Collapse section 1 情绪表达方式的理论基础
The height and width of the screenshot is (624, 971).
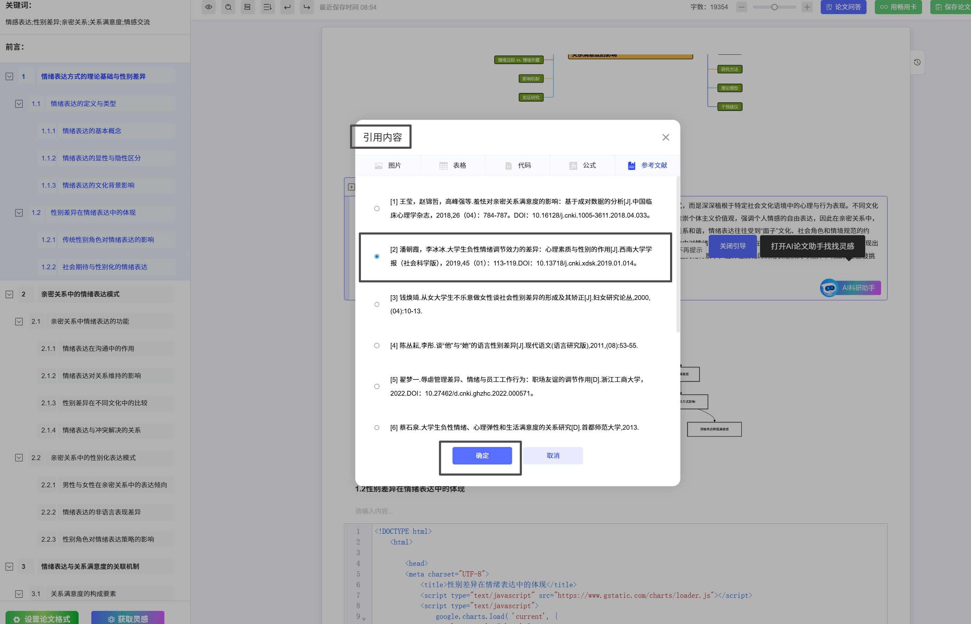[x=9, y=76]
